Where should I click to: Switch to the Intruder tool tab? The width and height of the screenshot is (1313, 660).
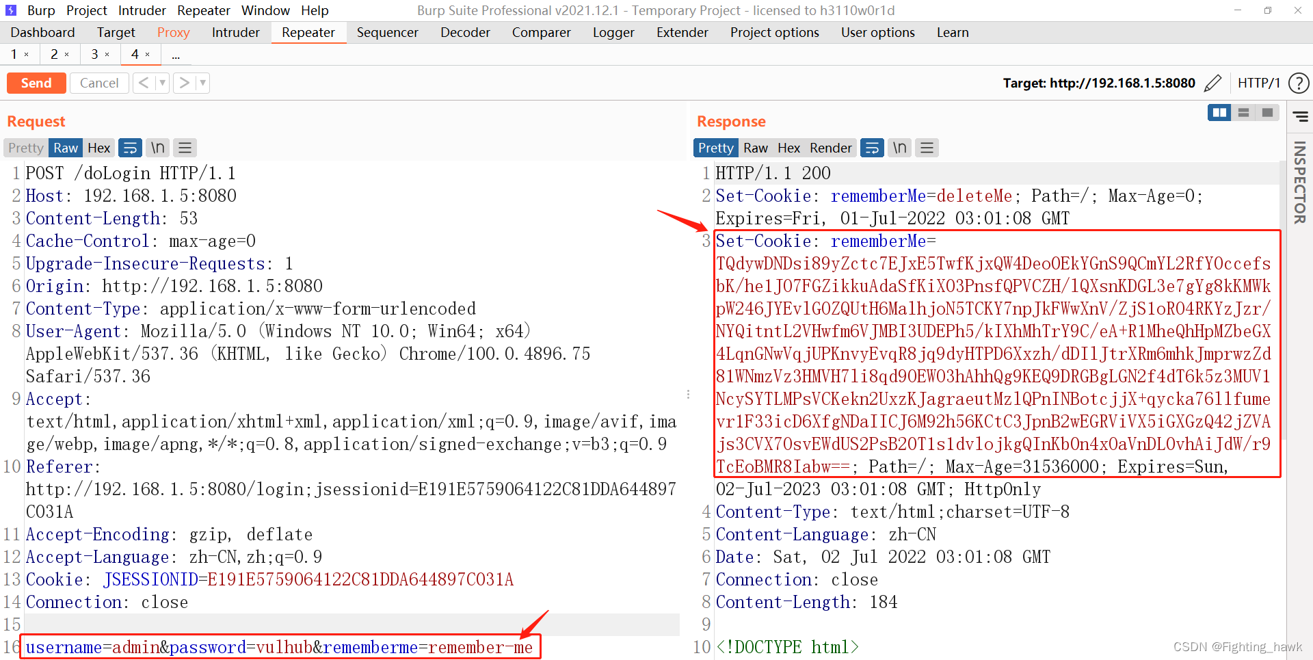click(x=236, y=32)
